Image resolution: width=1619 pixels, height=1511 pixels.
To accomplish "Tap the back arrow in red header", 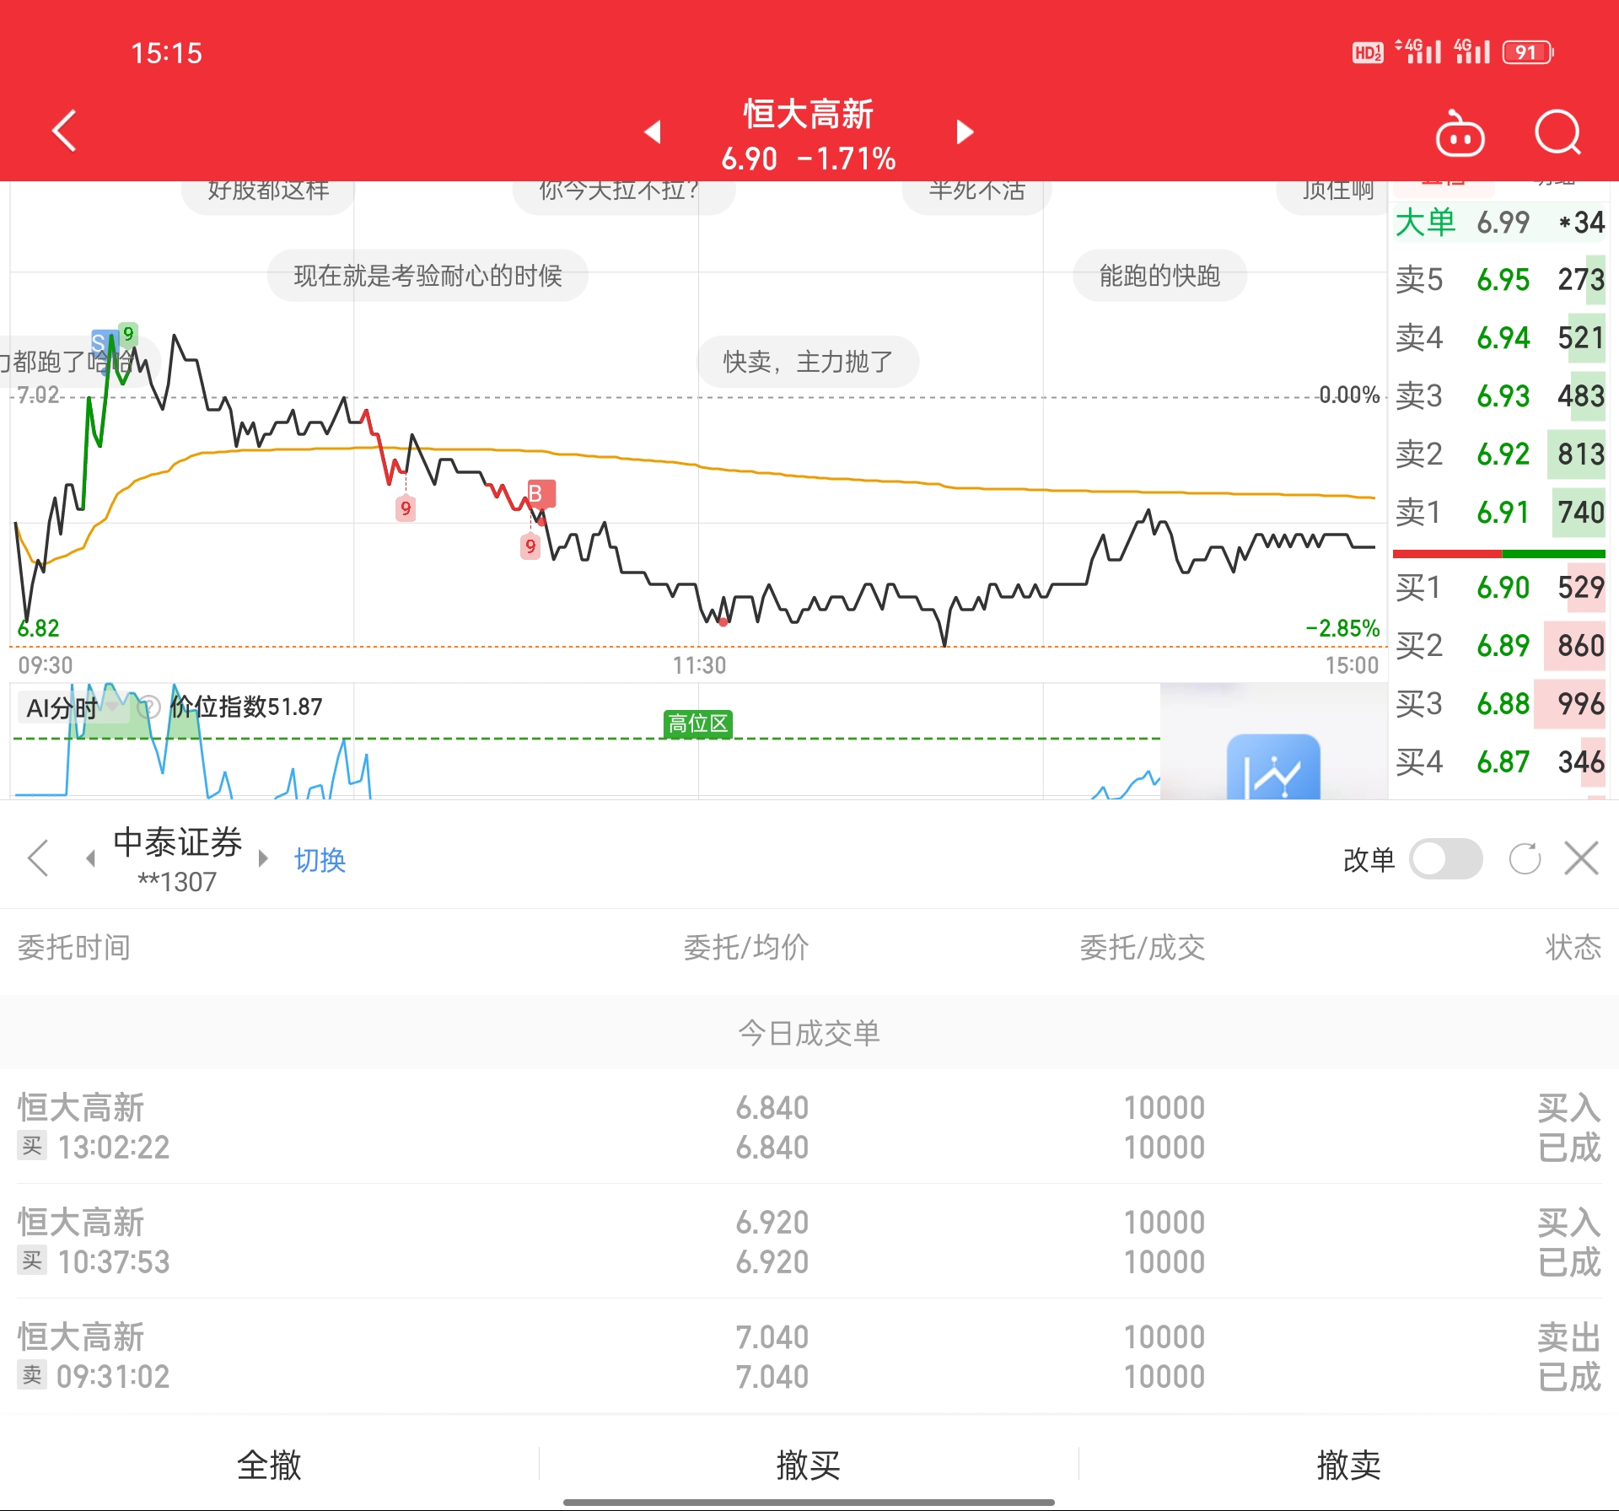I will click(64, 131).
